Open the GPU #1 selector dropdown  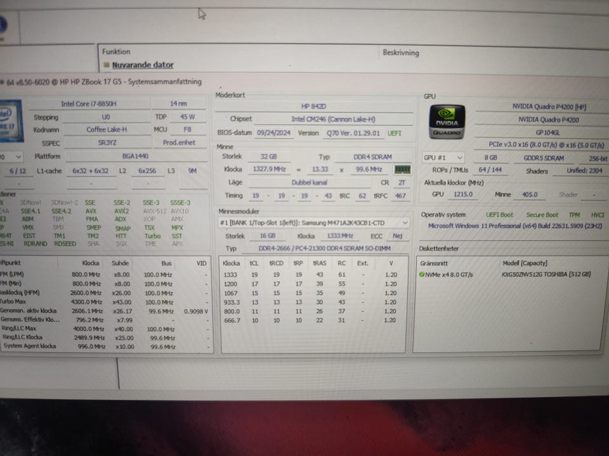click(x=443, y=158)
